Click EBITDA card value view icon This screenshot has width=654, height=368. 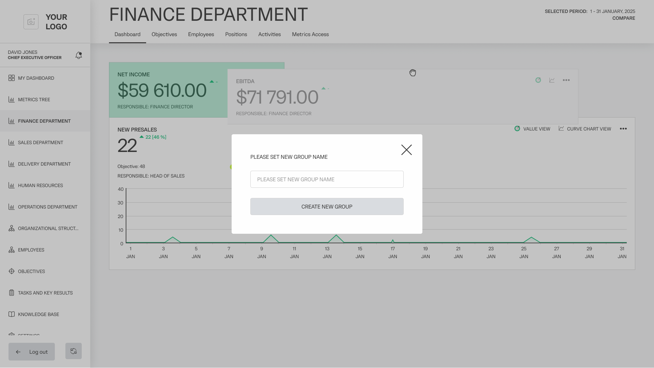coord(538,80)
